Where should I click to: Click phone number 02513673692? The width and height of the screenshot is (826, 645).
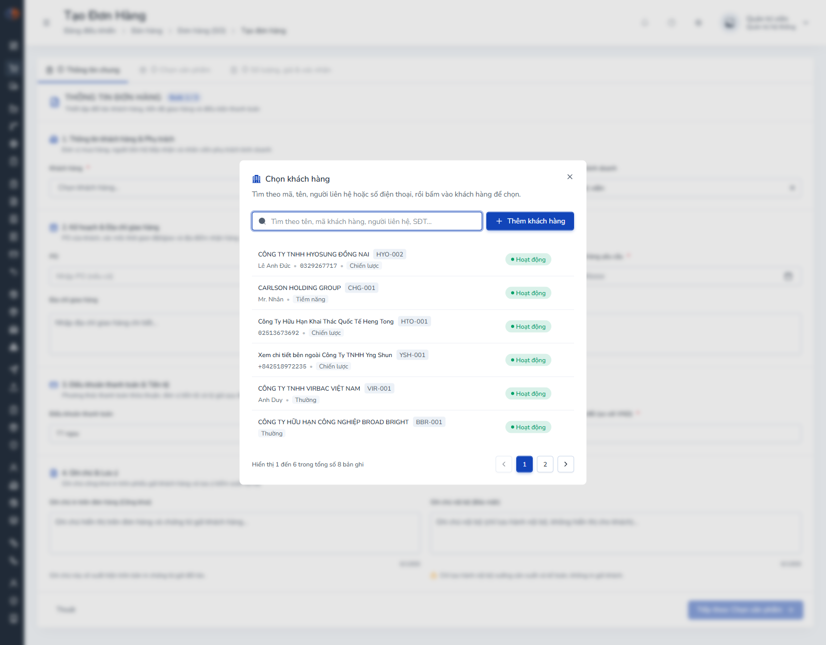[x=279, y=333]
